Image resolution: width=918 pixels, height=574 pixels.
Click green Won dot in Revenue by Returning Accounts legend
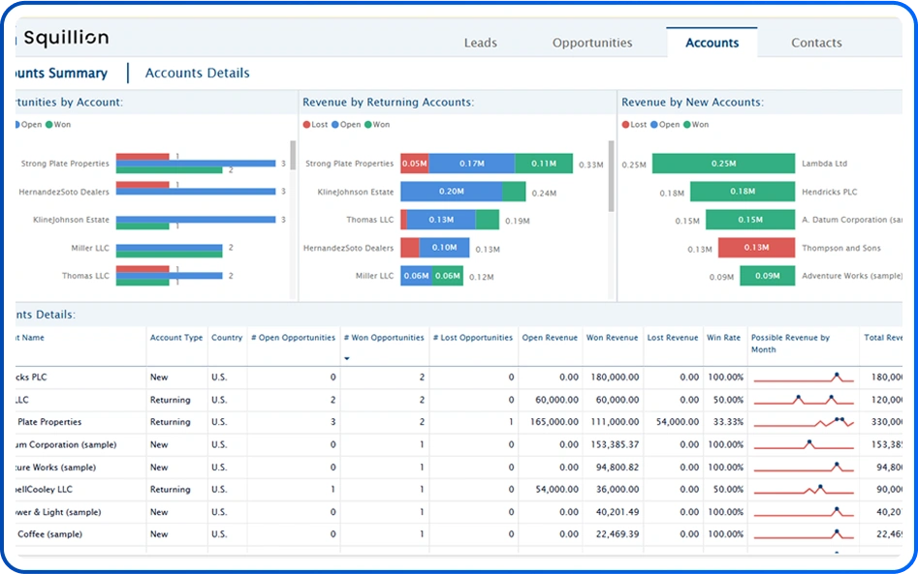point(368,125)
